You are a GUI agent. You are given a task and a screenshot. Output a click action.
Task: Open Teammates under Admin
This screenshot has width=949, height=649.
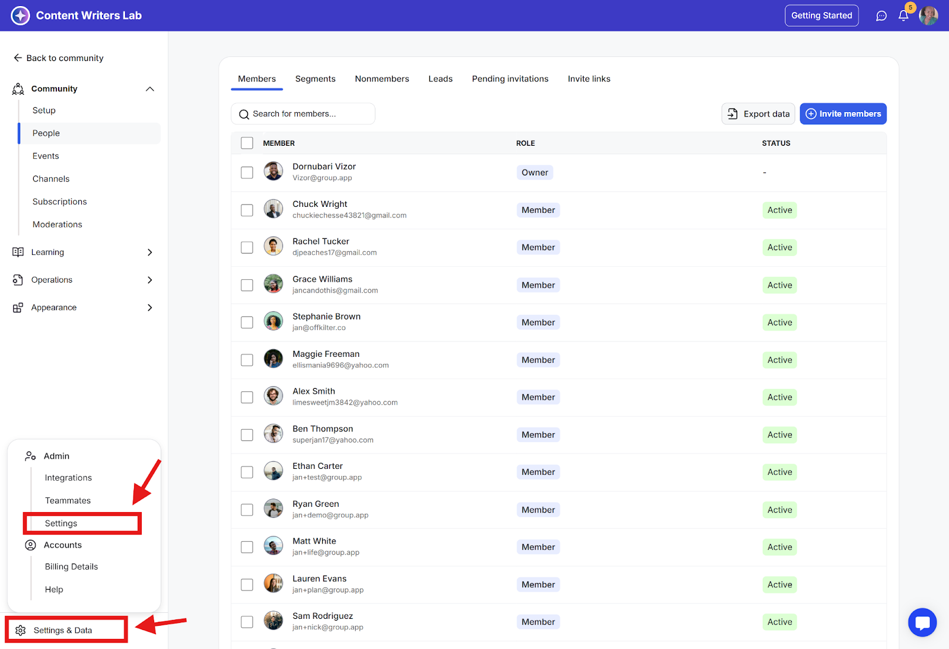(68, 501)
